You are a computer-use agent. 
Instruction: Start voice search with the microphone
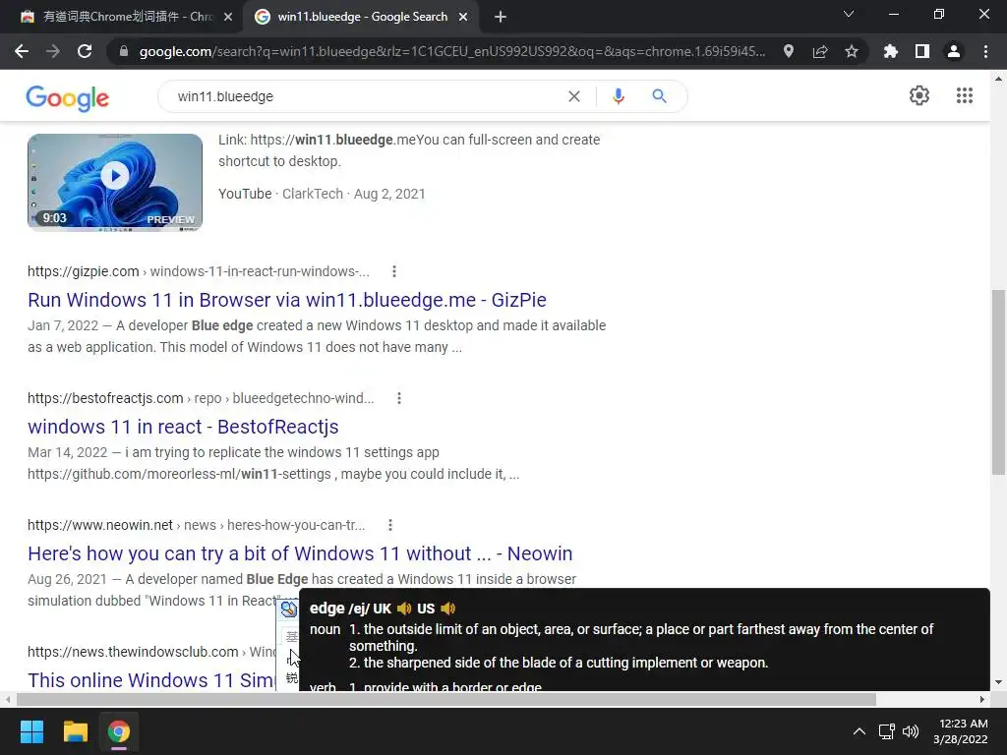(619, 96)
